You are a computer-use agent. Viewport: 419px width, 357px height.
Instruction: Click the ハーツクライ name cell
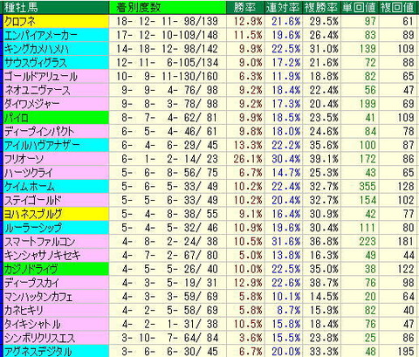coord(56,173)
